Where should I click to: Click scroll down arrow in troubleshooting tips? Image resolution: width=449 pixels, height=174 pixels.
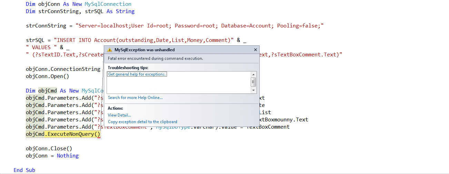coord(254,90)
